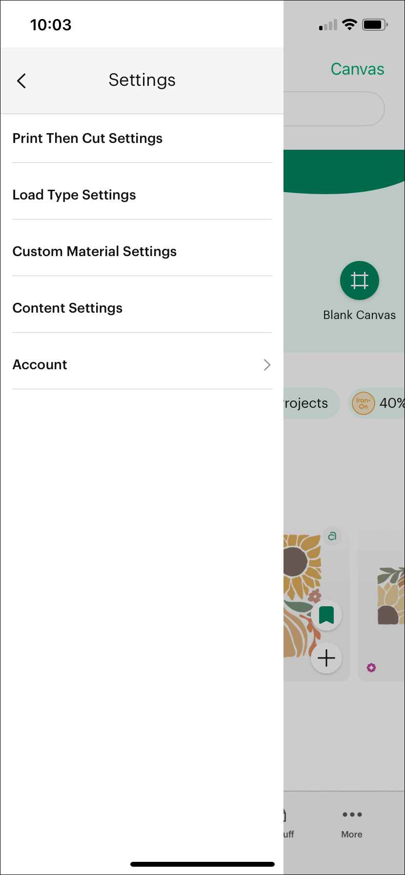
Task: Tap the More ellipsis icon in the tab bar
Action: click(x=352, y=815)
